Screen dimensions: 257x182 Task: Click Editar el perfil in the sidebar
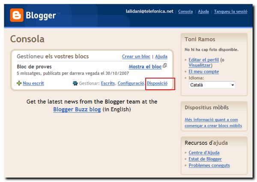click(x=203, y=60)
